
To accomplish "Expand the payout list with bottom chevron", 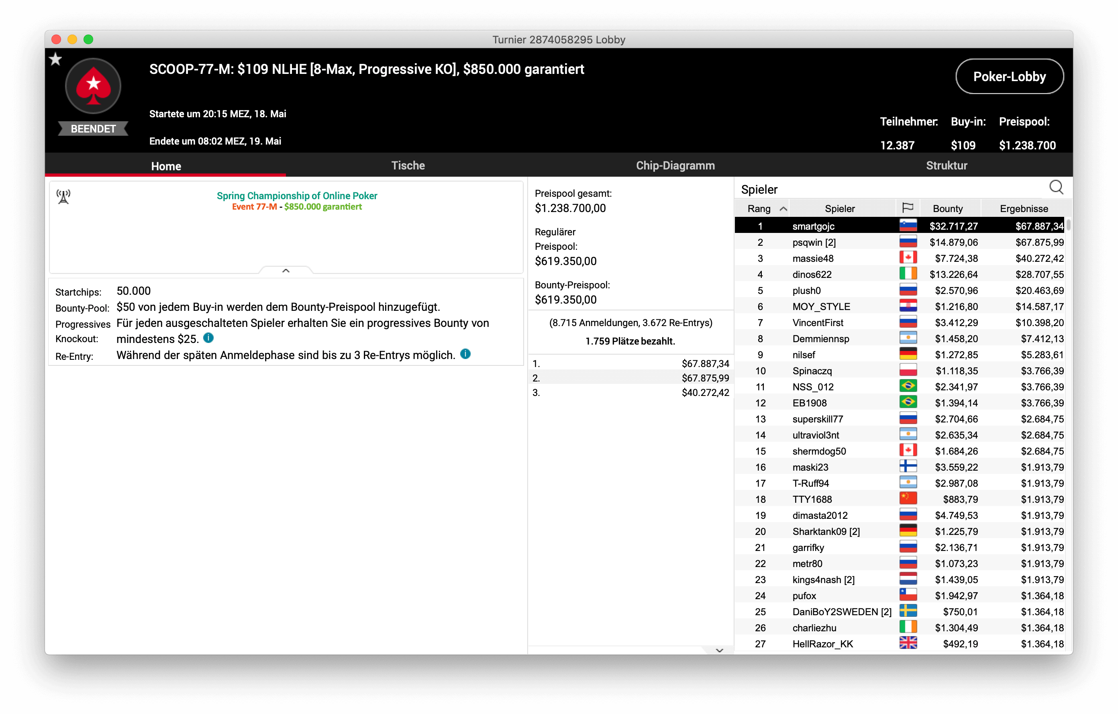I will tap(719, 650).
